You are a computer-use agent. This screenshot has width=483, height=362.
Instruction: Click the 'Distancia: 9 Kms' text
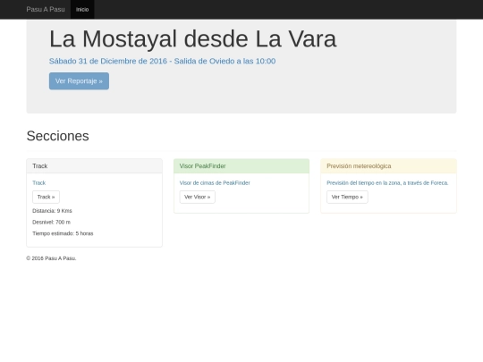pos(52,211)
